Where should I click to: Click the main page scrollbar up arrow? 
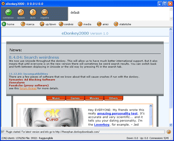tap(171, 29)
